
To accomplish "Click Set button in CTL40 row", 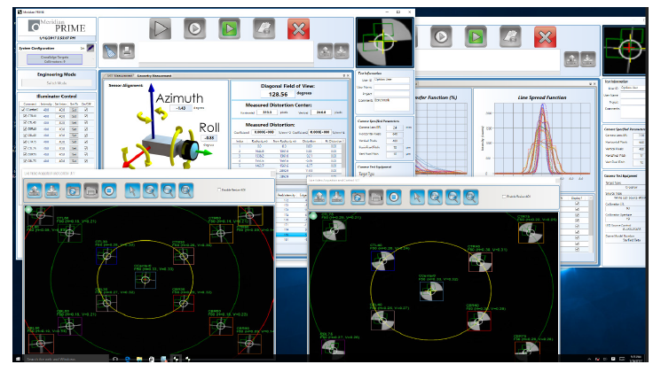I will click(x=74, y=122).
